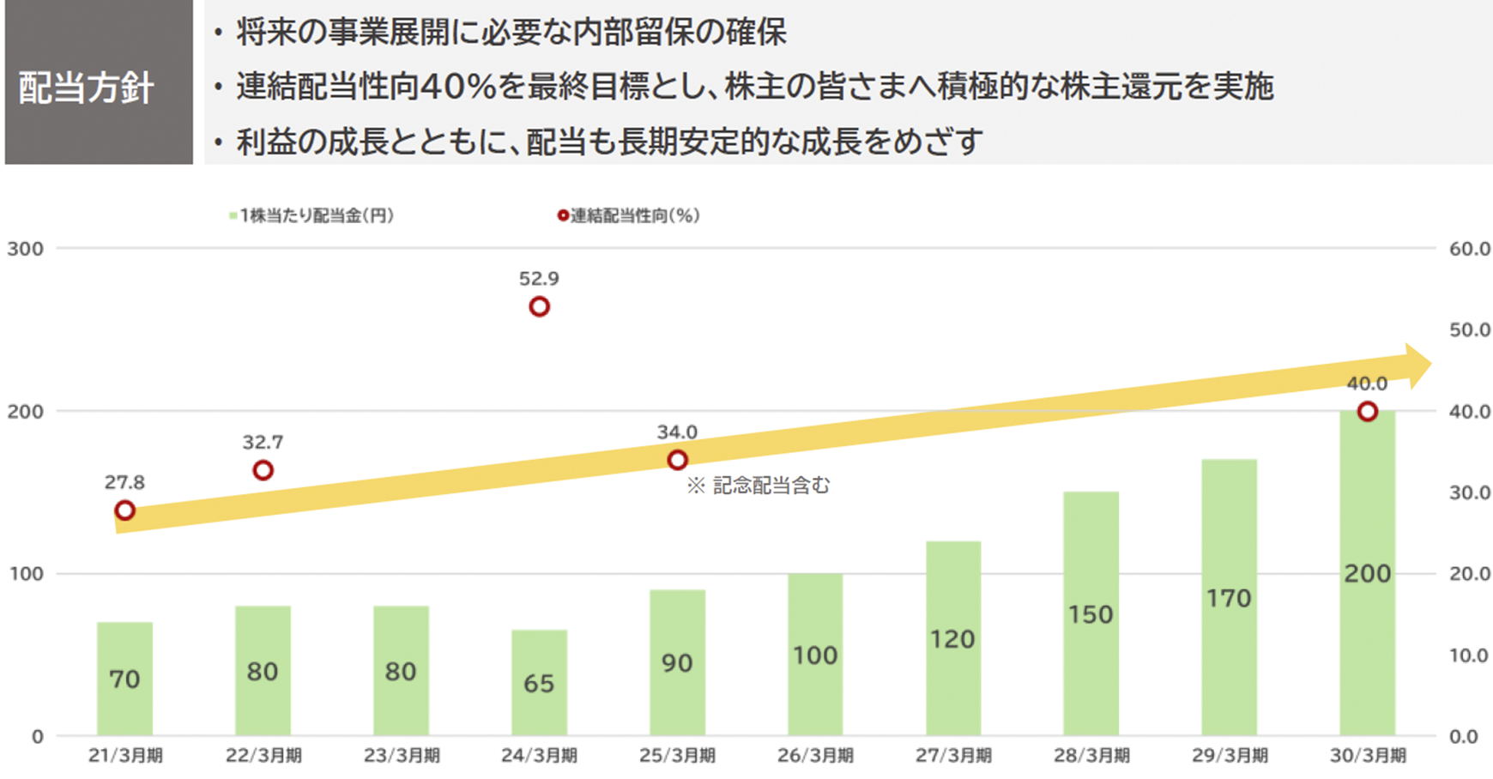The height and width of the screenshot is (779, 1493).
Task: Select the 23/3月期 axis label
Action: tap(402, 756)
